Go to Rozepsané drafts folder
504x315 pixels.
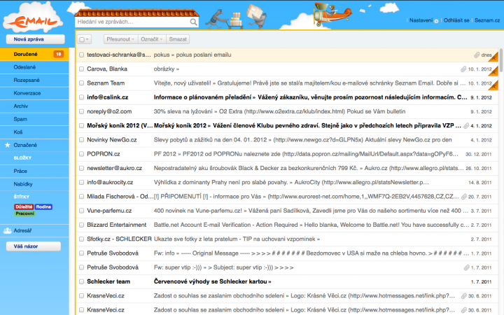pos(34,80)
